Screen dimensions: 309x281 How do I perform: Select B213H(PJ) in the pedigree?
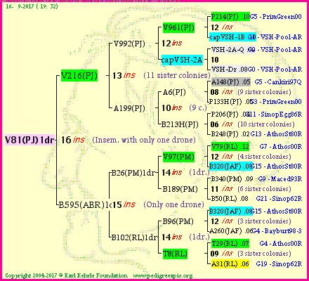coord(180,124)
